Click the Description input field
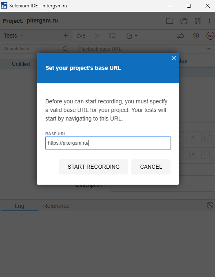The width and height of the screenshot is (215, 277). [x=162, y=185]
